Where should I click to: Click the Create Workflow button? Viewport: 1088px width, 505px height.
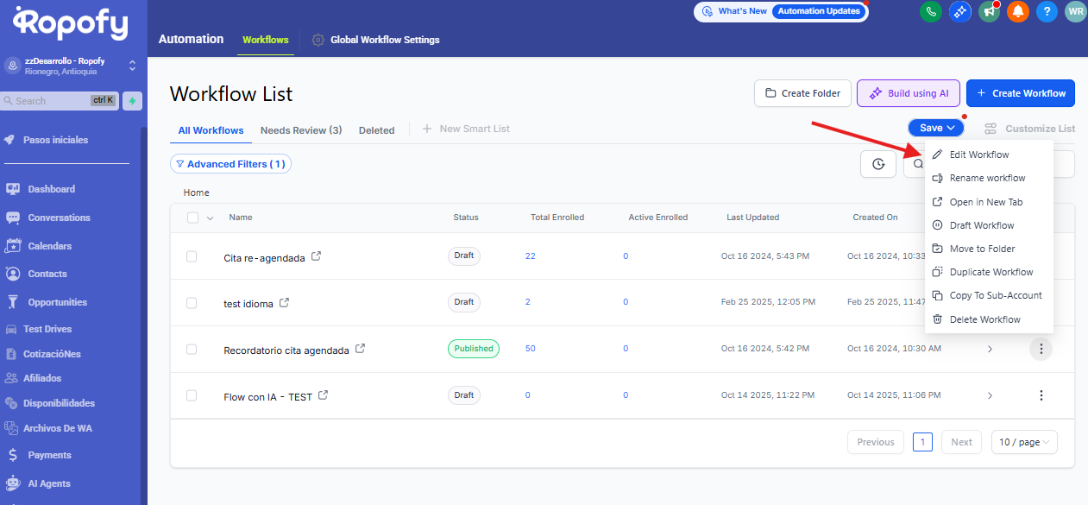click(x=1021, y=93)
